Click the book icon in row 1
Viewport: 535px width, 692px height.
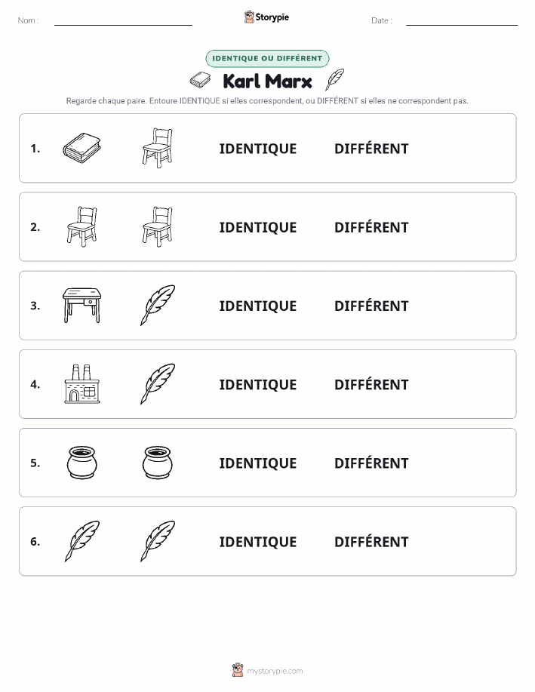81,148
